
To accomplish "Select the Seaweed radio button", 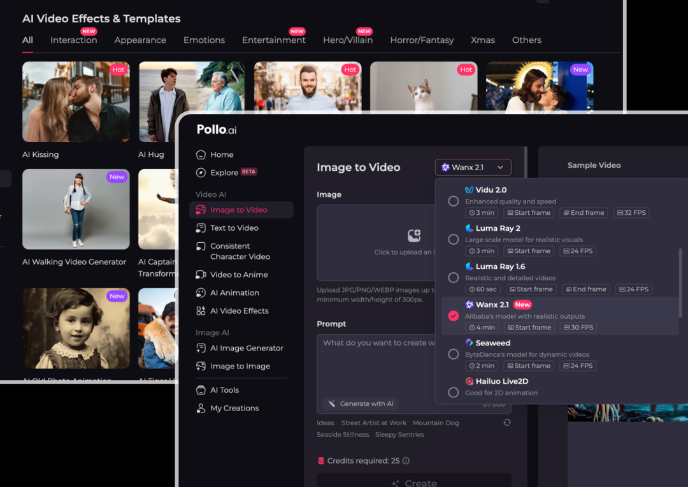I will 454,354.
